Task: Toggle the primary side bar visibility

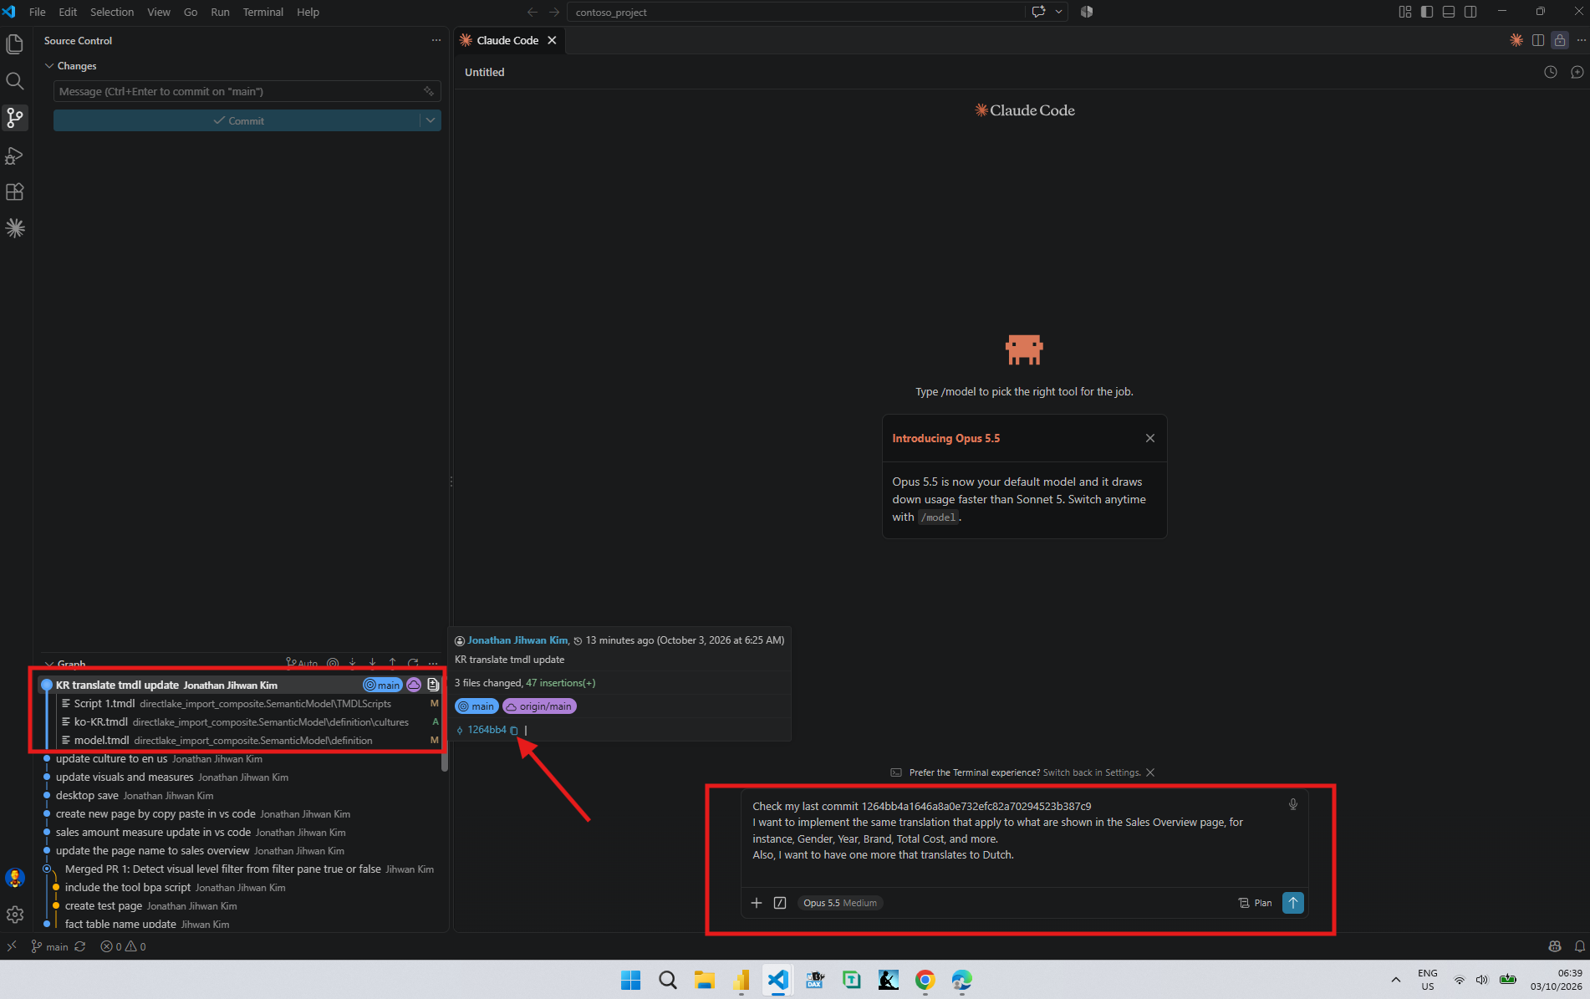Action: point(1427,12)
